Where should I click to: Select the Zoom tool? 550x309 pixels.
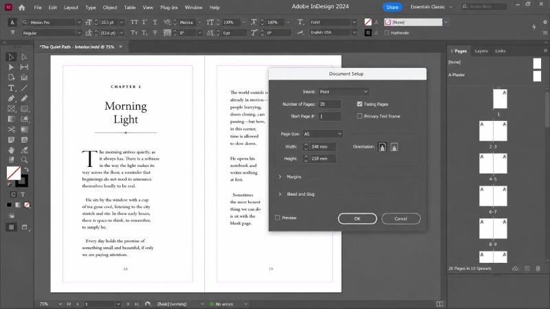pyautogui.click(x=24, y=160)
